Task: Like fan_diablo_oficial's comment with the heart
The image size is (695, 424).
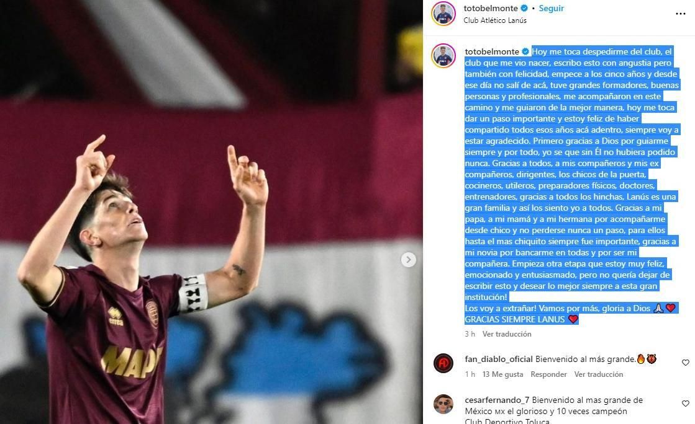Action: (x=685, y=363)
